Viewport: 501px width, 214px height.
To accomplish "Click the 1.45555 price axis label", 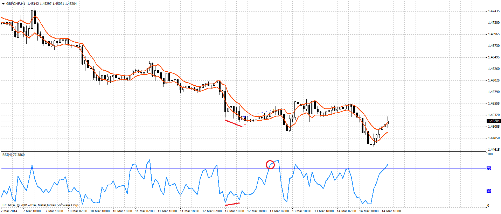I will click(493, 104).
